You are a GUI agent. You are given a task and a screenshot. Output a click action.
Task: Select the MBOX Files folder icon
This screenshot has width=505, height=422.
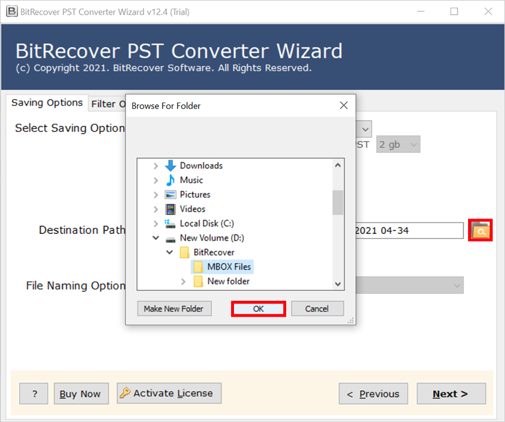pos(200,267)
